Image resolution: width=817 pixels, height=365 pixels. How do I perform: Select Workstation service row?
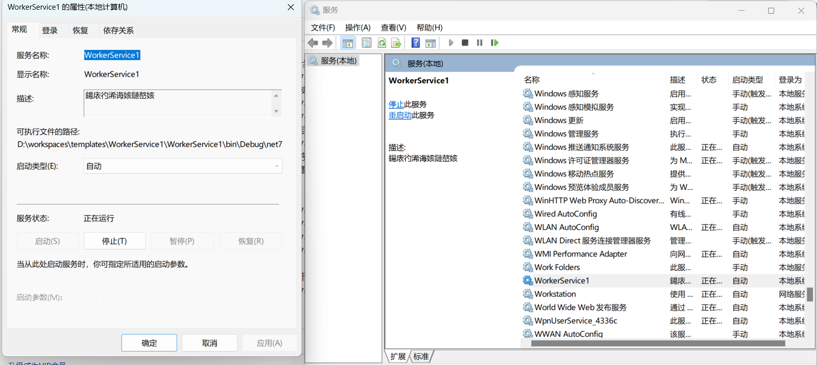663,294
